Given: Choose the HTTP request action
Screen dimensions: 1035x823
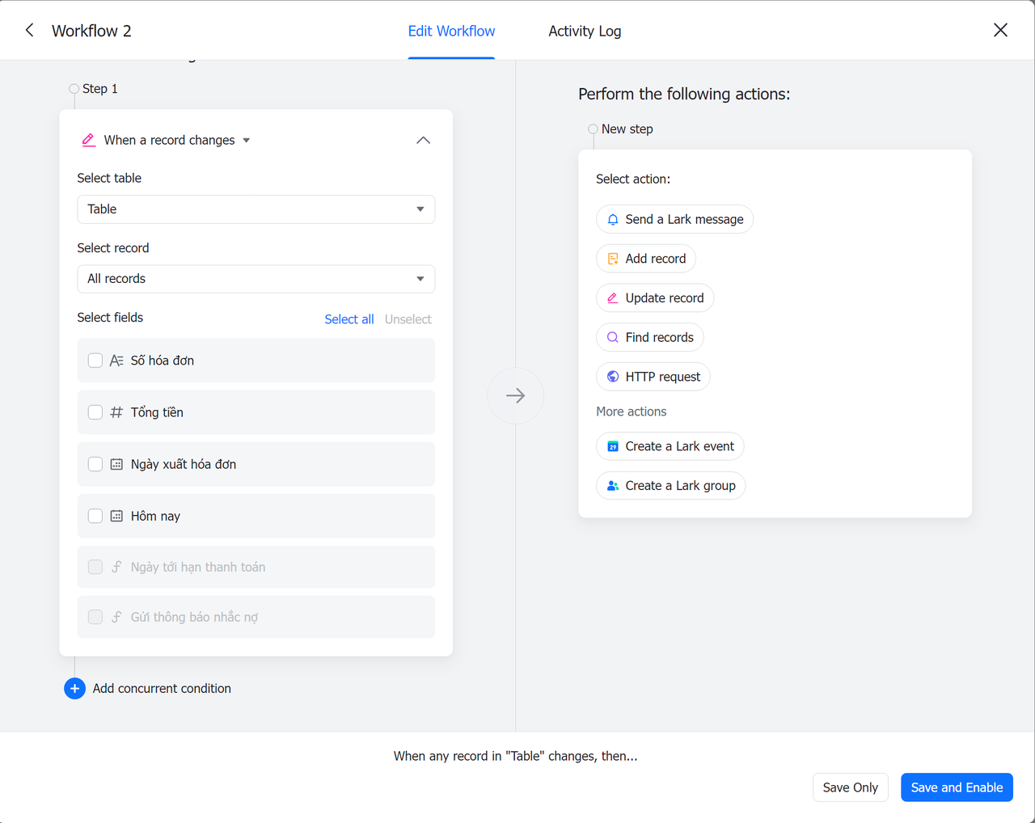Looking at the screenshot, I should pos(653,377).
